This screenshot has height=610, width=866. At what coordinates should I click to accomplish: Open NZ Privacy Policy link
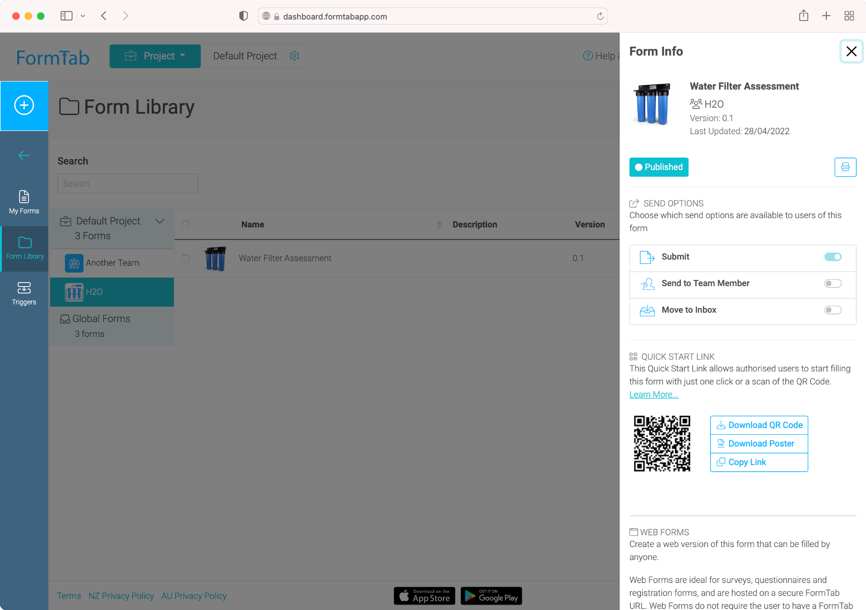point(121,596)
